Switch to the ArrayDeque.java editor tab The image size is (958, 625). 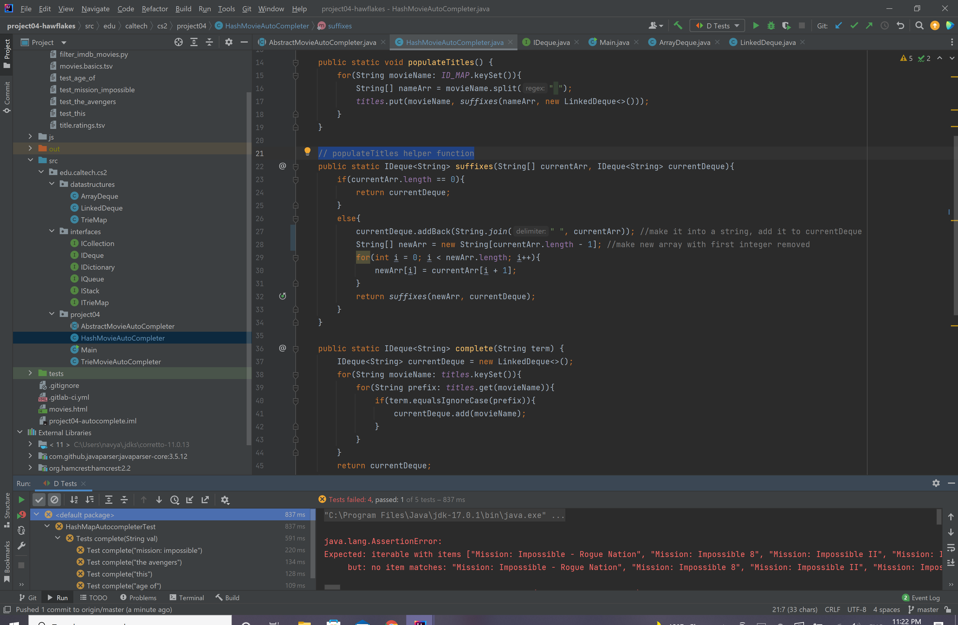pyautogui.click(x=684, y=42)
